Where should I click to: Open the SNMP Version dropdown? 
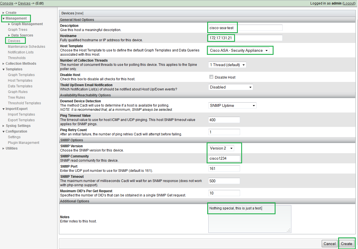coord(221,148)
